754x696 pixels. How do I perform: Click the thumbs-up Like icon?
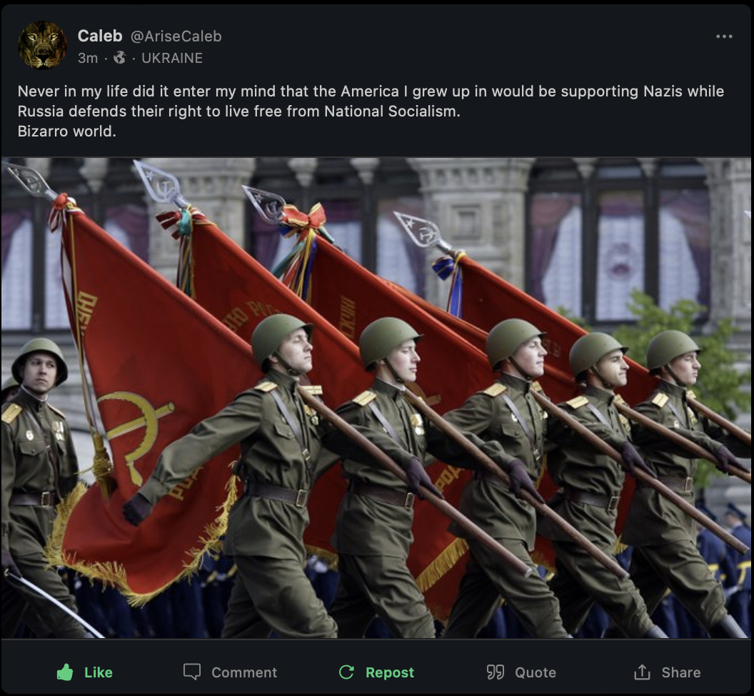65,672
